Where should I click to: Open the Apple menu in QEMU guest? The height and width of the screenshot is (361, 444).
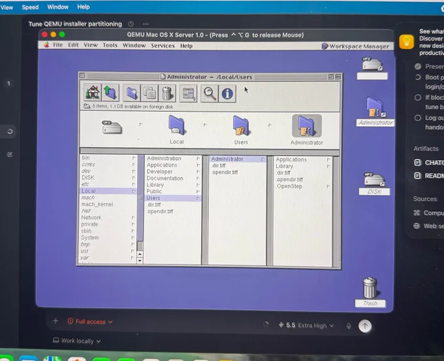coord(46,45)
